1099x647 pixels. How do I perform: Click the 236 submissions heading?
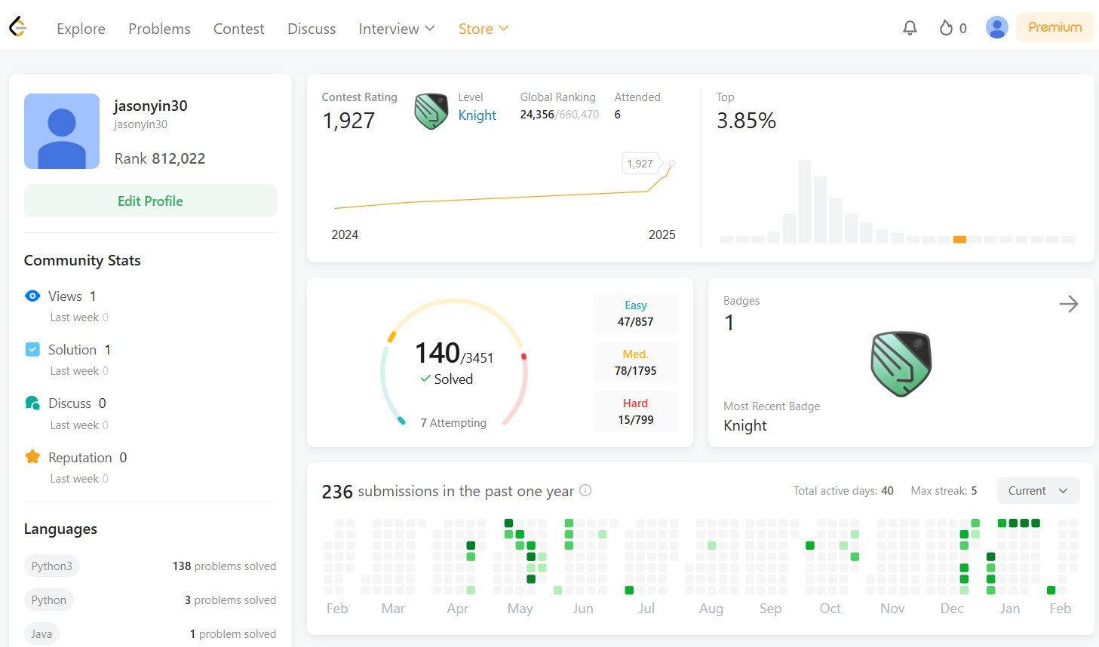448,492
